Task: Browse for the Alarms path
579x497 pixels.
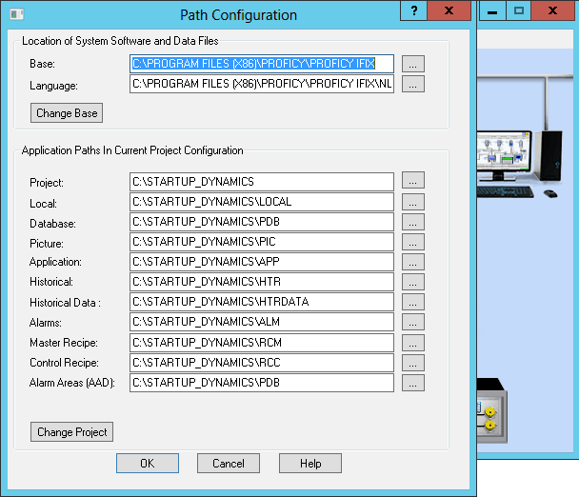Action: click(x=413, y=322)
